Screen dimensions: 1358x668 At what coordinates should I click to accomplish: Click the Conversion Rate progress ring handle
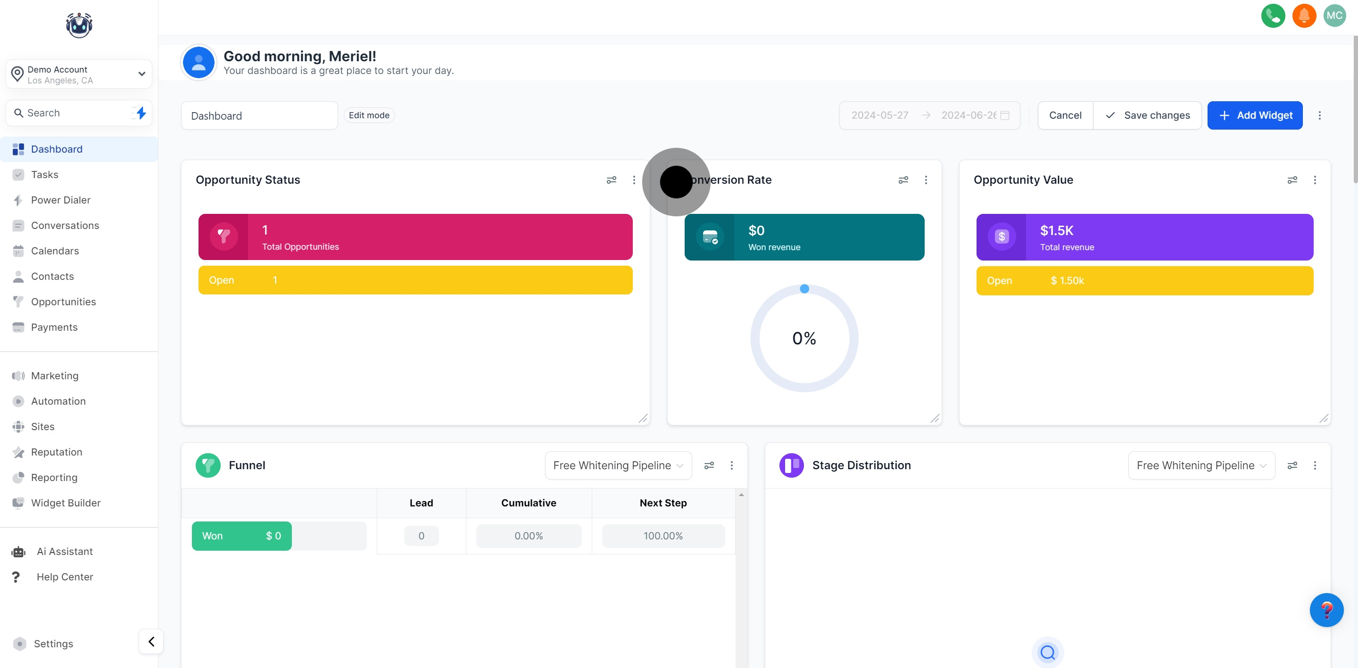click(804, 289)
